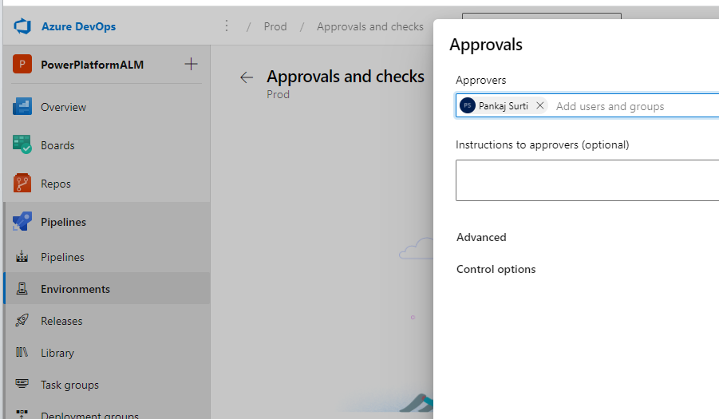Select Environments in the sidebar

pyautogui.click(x=75, y=289)
